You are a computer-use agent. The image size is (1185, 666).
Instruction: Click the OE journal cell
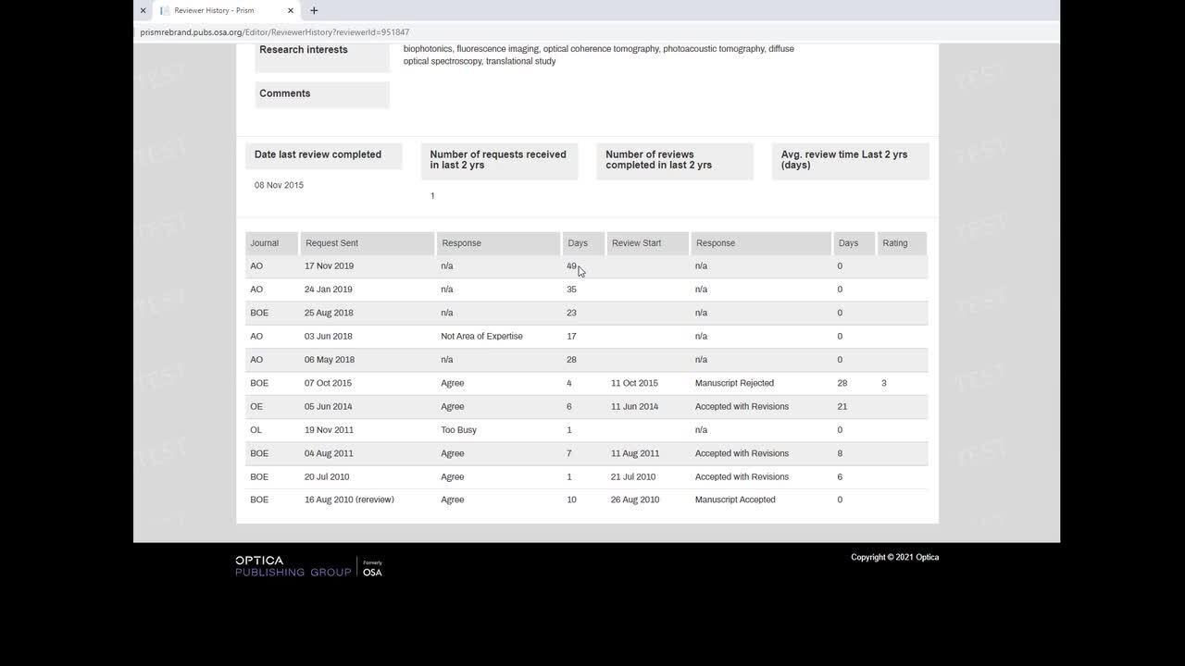tap(256, 407)
